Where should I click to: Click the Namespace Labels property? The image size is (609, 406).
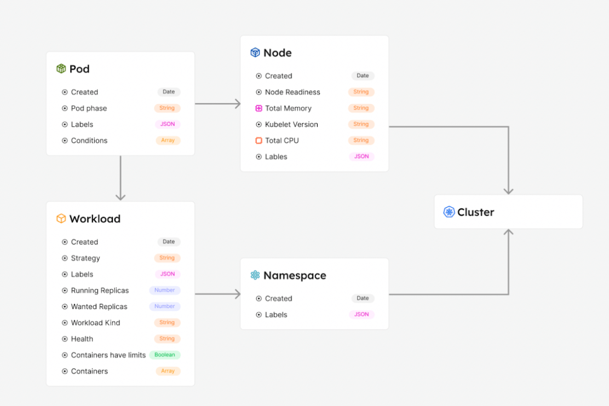(276, 315)
